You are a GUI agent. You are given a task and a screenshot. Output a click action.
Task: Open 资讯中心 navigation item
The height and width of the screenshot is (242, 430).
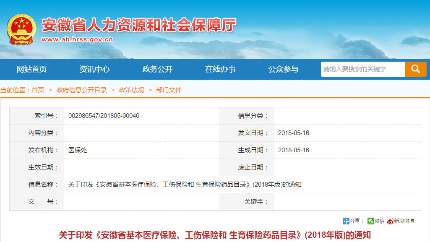coord(94,69)
